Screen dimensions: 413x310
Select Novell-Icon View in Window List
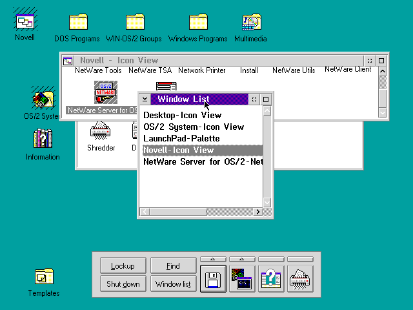tap(203, 150)
